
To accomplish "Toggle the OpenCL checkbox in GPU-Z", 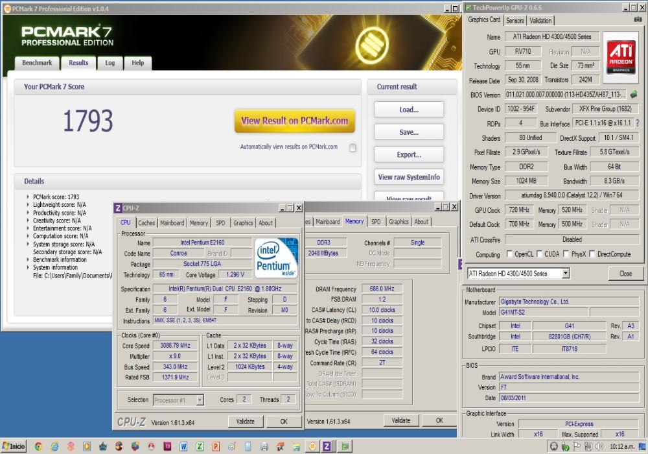I will pos(509,254).
